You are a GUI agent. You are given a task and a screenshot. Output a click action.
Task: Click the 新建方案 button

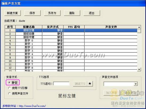12,13
